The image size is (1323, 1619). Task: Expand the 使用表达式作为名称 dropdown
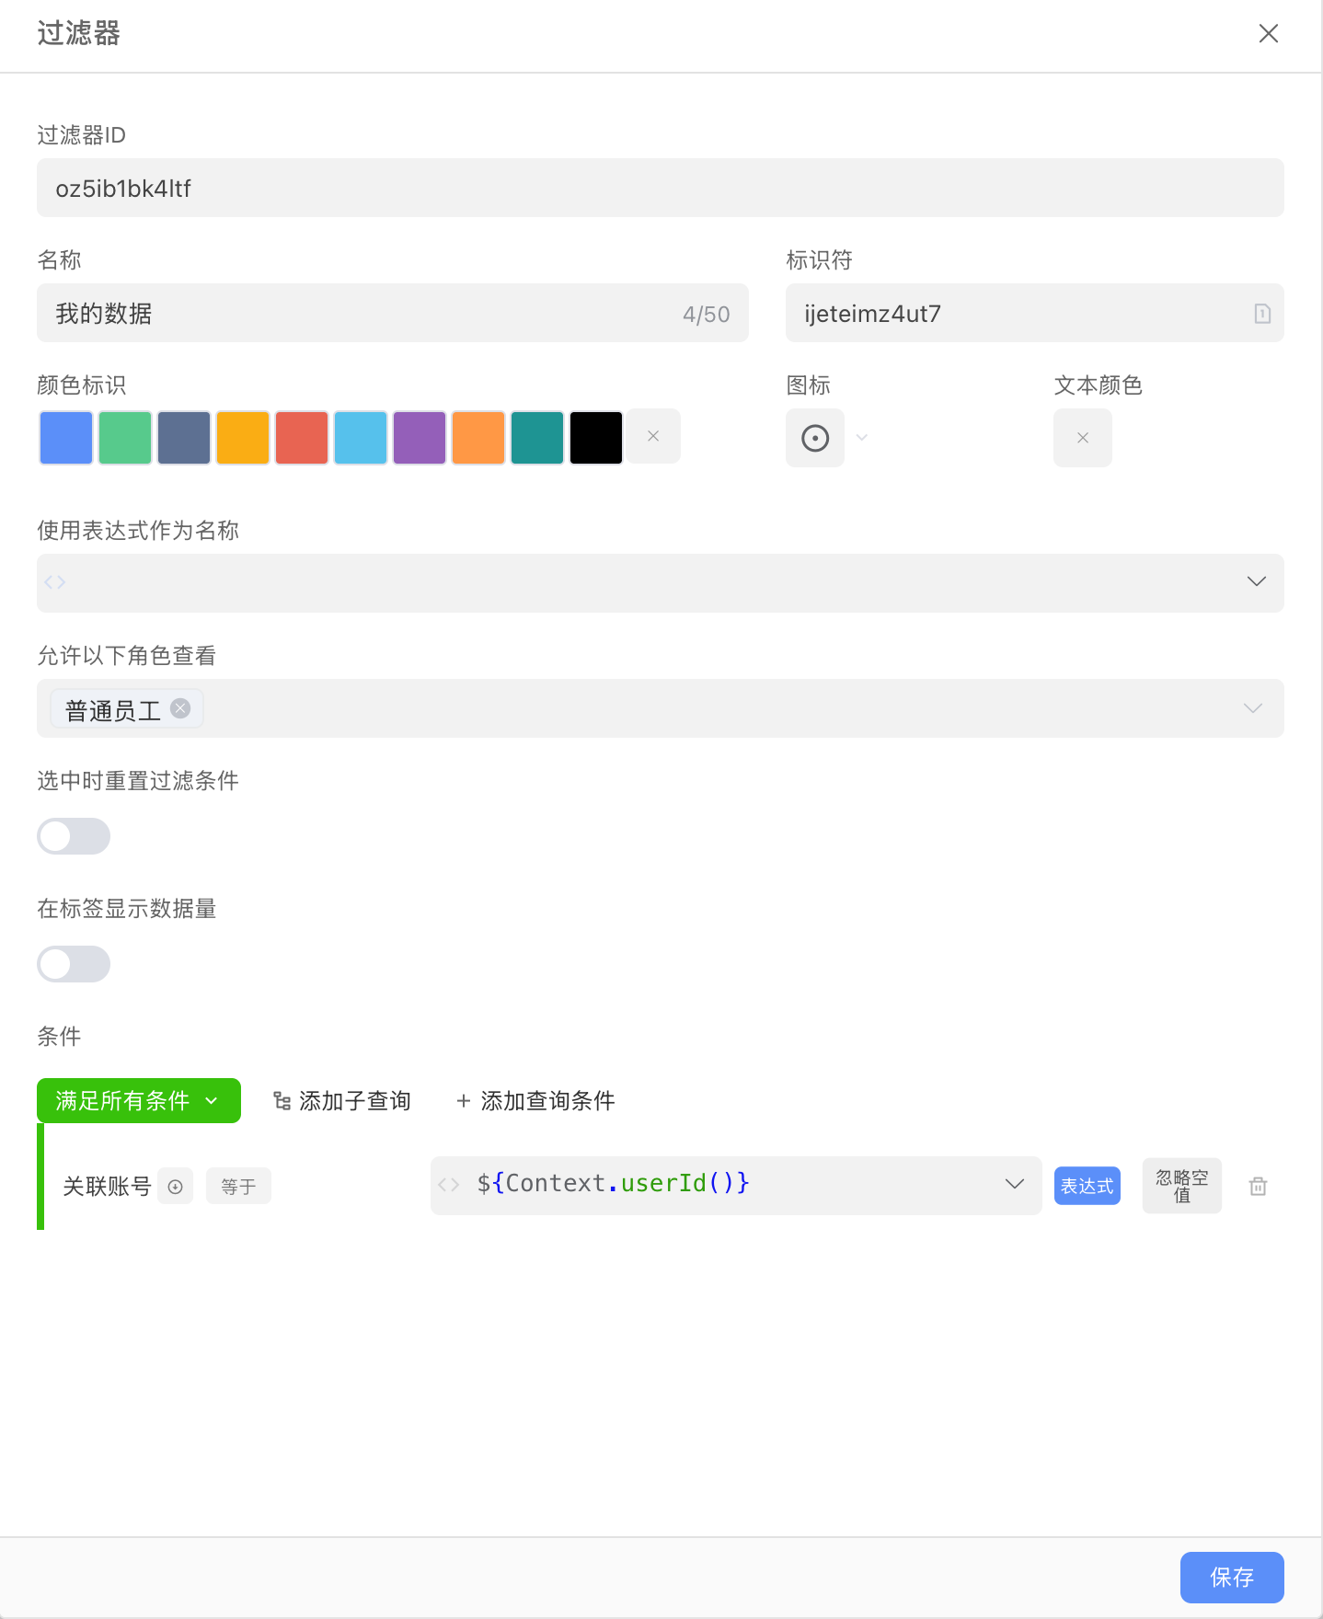[x=1256, y=581]
